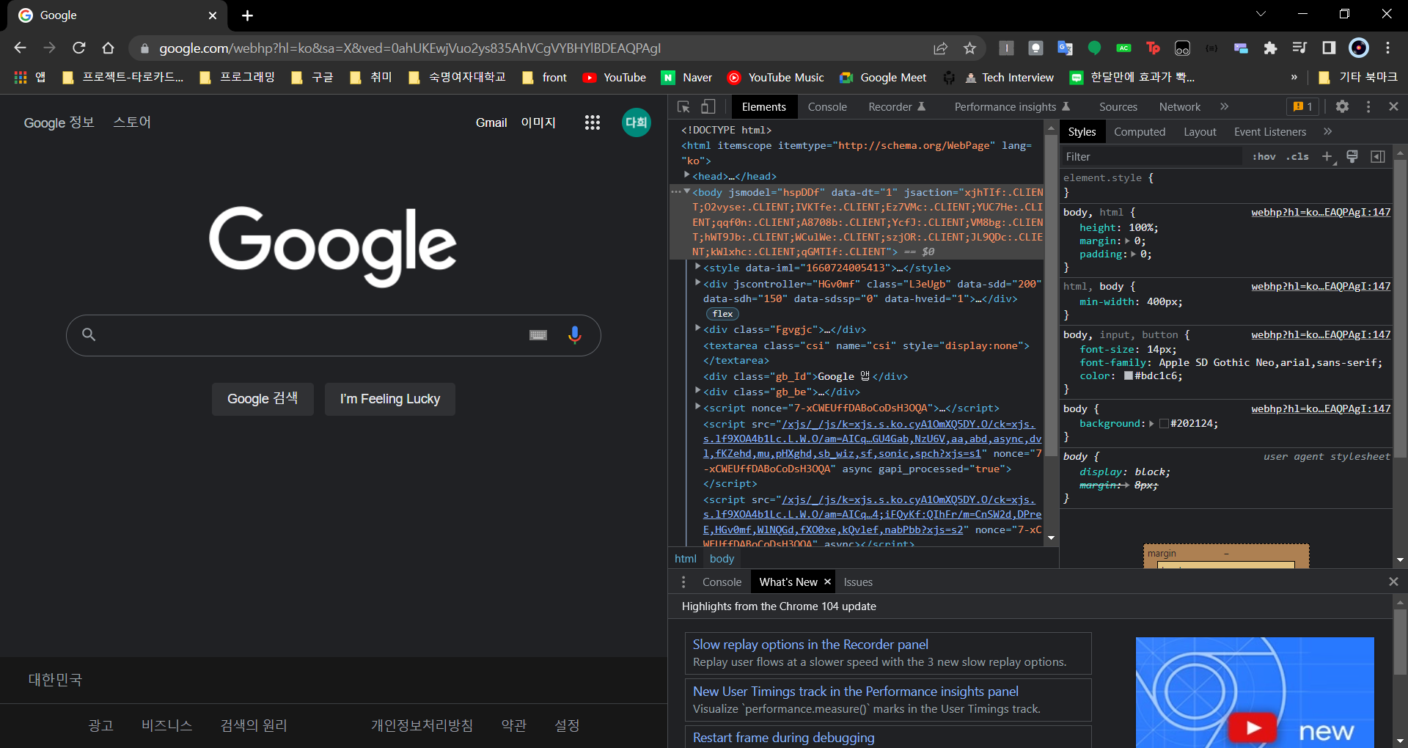The width and height of the screenshot is (1408, 748).
Task: Add a new style rule
Action: [1327, 156]
